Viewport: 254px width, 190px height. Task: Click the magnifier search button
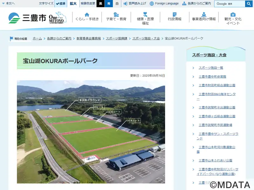(x=249, y=4)
